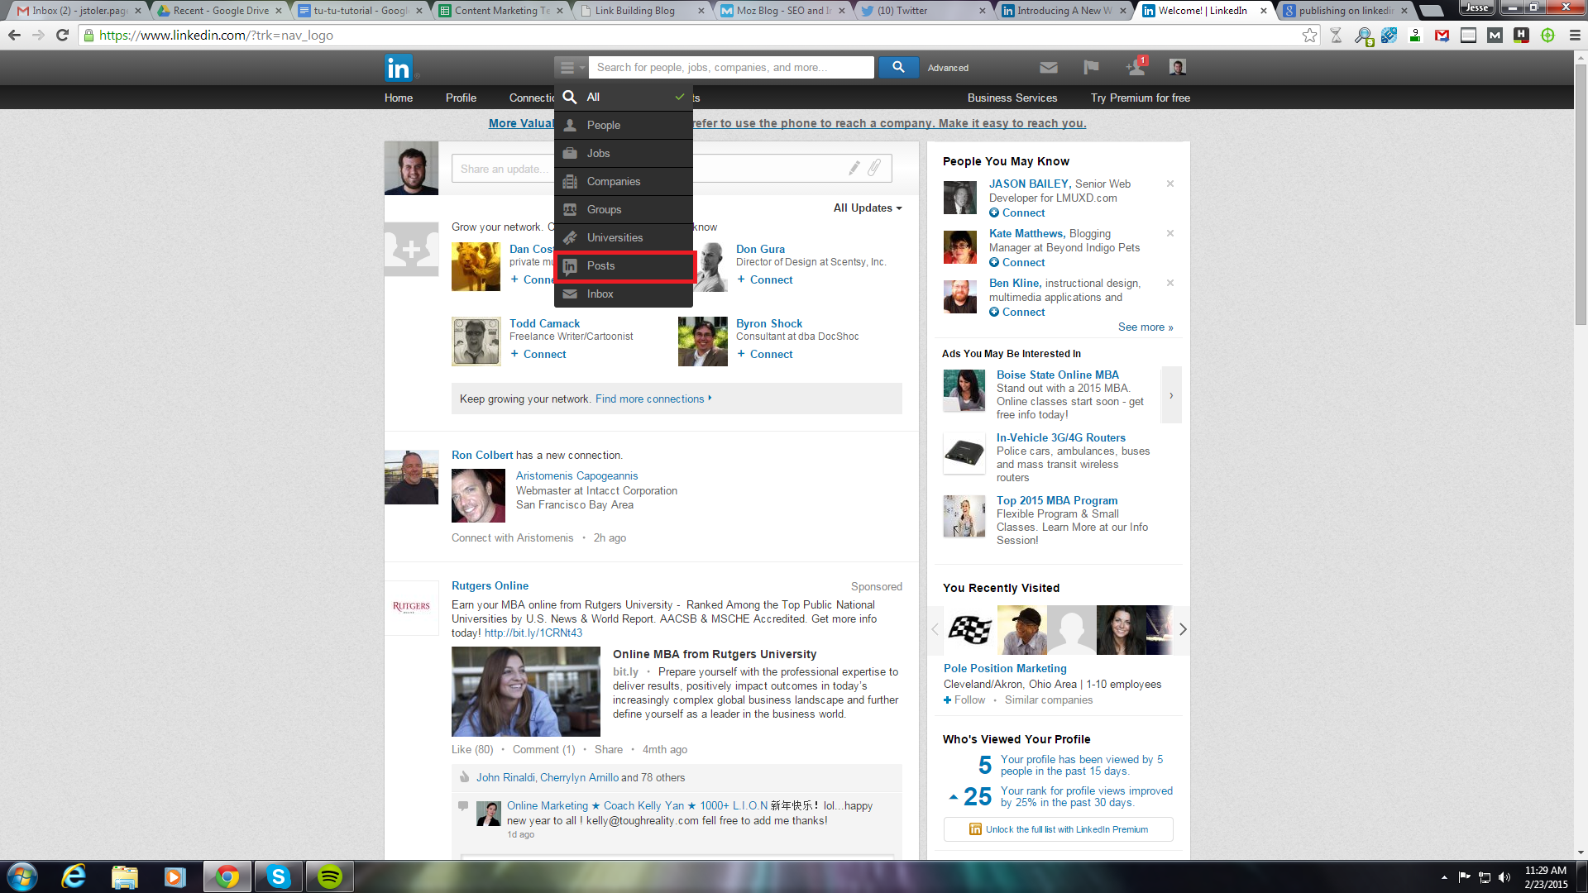1588x893 pixels.
Task: Select Jobs in search dropdown
Action: point(624,153)
